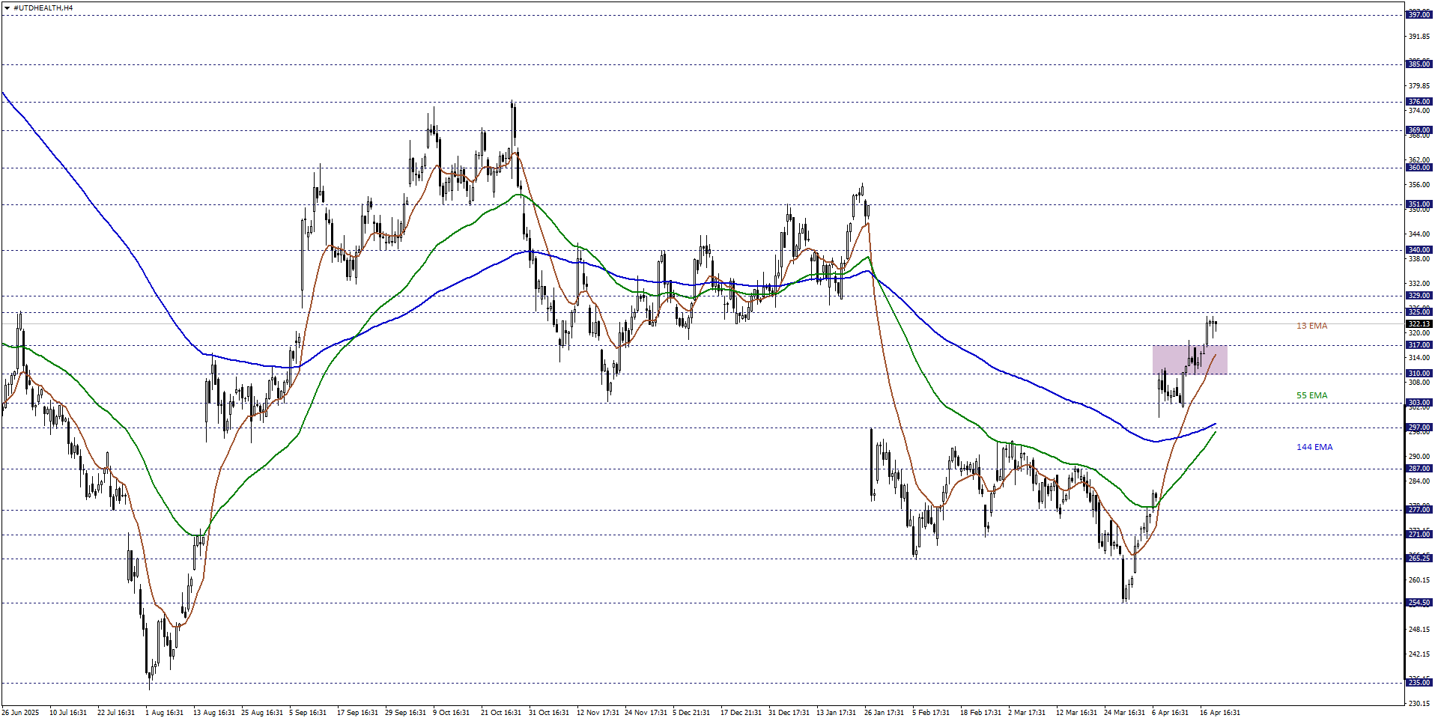Click the 397.00 price level label
This screenshot has height=721, width=1435.
coord(1418,13)
